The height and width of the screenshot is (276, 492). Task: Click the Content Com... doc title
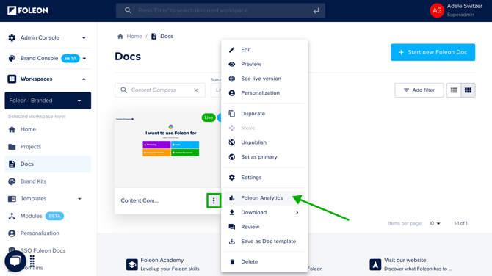[x=140, y=200]
